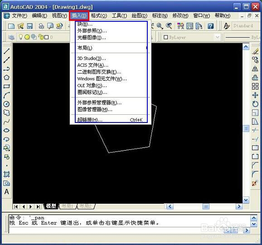This screenshot has height=245, width=262.
Task: Choose 块(B)... from insert menu
Action: pyautogui.click(x=111, y=24)
